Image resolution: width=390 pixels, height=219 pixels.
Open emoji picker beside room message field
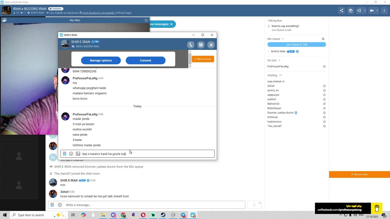click(x=60, y=205)
